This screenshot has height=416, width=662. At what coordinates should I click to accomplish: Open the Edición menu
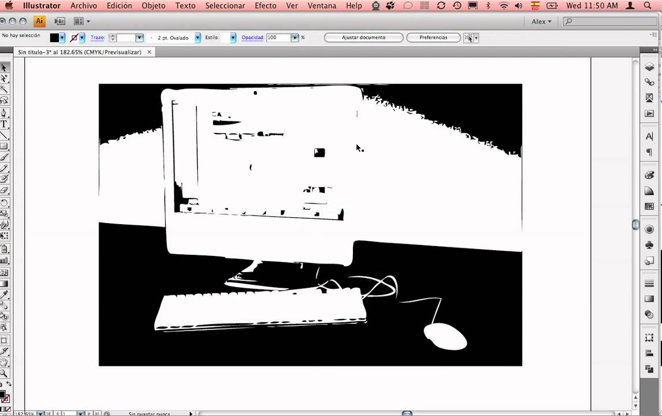point(120,6)
